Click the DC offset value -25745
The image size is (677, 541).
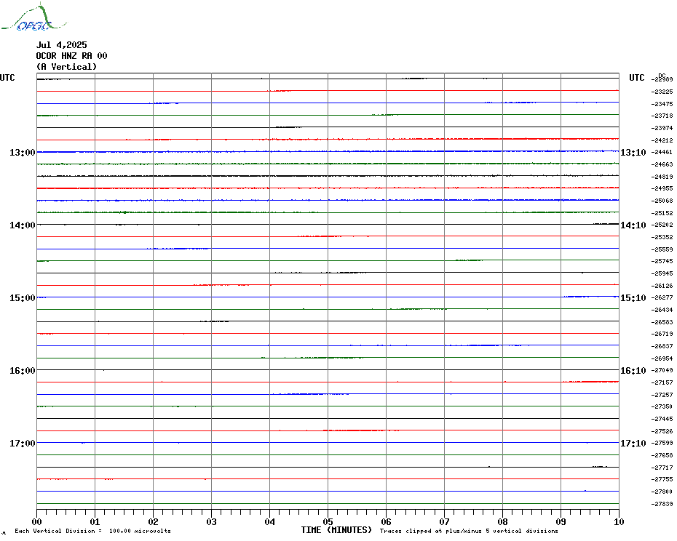662,261
